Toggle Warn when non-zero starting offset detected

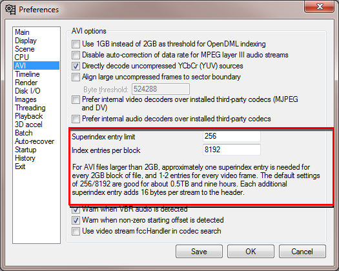[x=76, y=220]
